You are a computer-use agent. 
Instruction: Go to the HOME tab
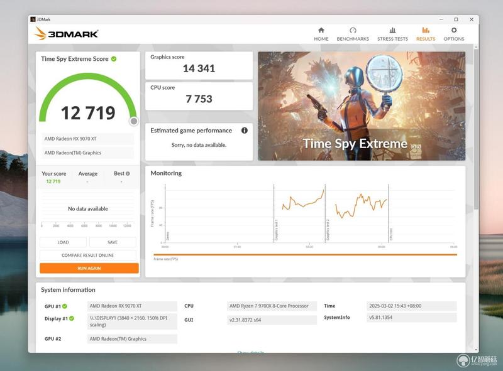click(321, 34)
